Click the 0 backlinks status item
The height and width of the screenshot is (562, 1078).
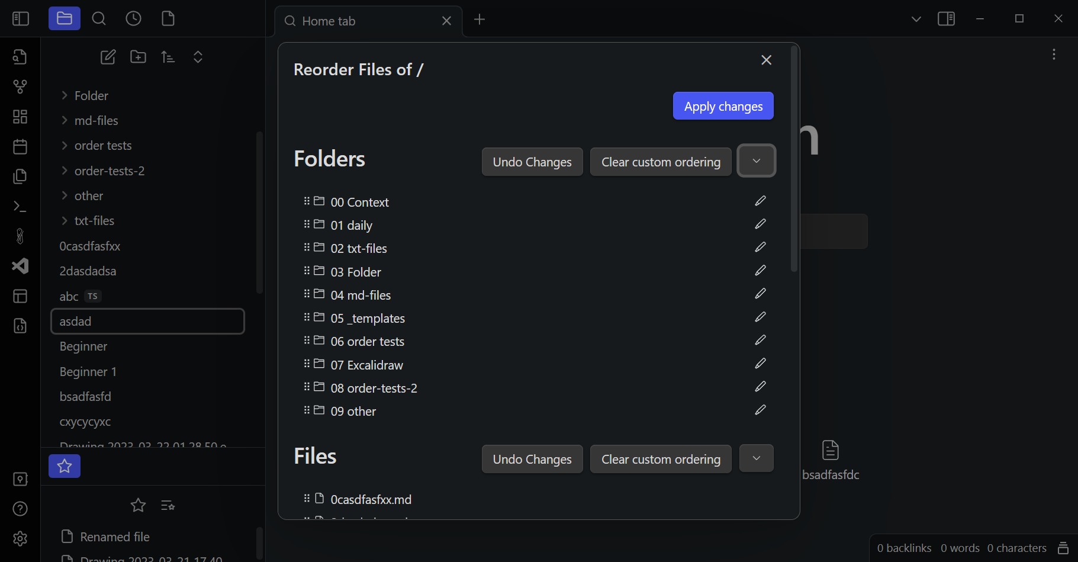pos(904,548)
